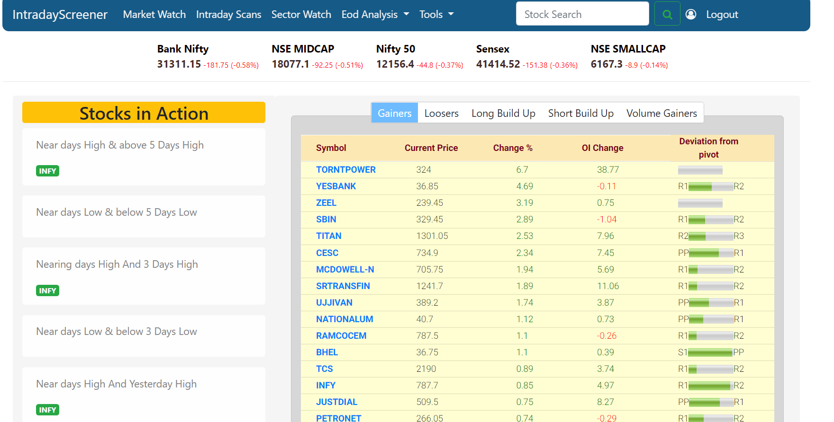Click BHEL pivot deviation bar S1-PP
This screenshot has height=422, width=834.
pyautogui.click(x=711, y=352)
